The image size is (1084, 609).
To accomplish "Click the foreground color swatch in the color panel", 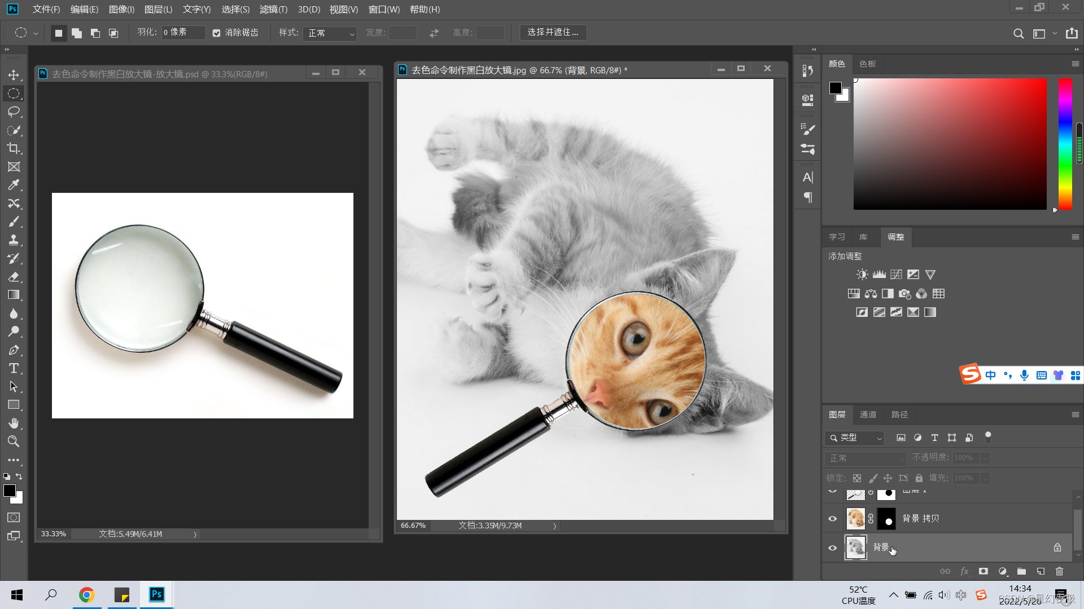I will (835, 88).
